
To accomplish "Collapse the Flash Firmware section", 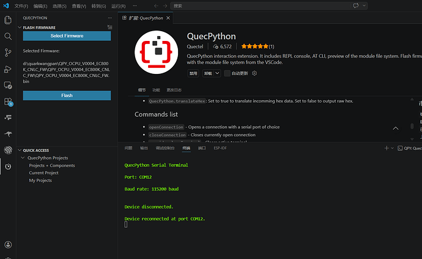I will pyautogui.click(x=20, y=27).
